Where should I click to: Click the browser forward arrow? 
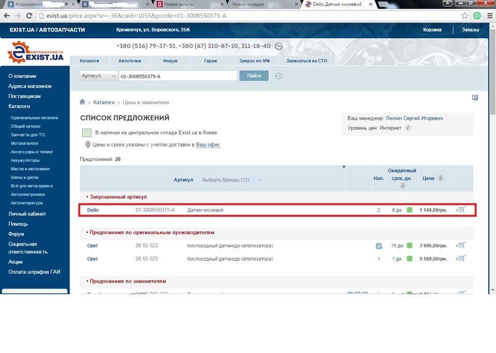pyautogui.click(x=18, y=16)
